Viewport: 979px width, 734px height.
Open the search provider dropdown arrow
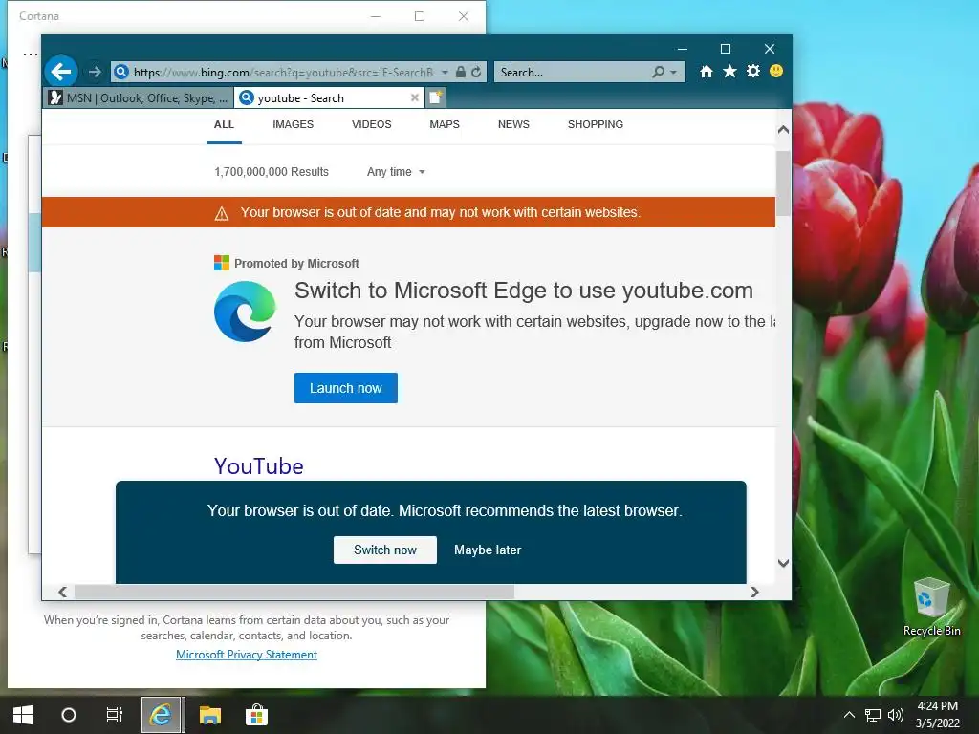click(673, 73)
